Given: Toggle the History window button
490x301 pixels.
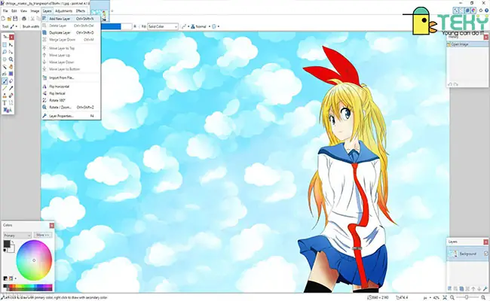Looking at the screenshot, I should (x=461, y=11).
